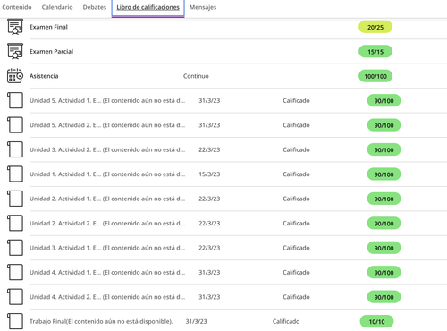The width and height of the screenshot is (447, 331).
Task: Click the Unidad 2. Actividad 2 assignment icon
Action: 15,223
